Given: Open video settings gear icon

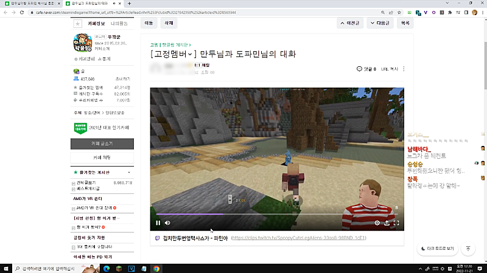Looking at the screenshot, I should (377, 223).
